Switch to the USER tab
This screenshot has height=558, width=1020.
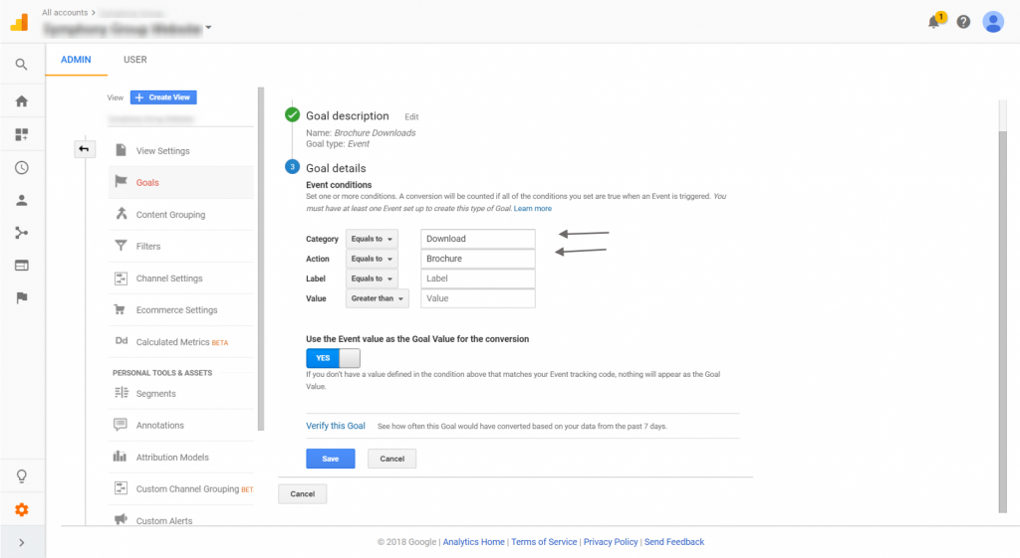134,60
